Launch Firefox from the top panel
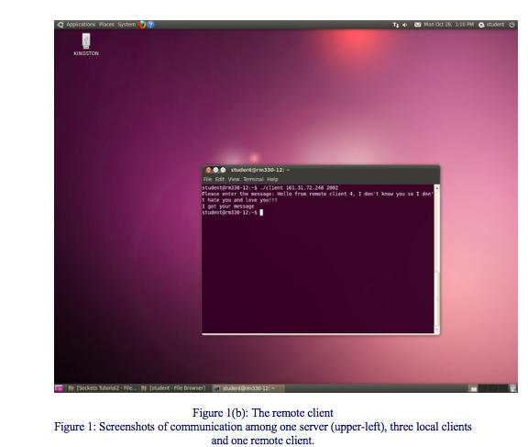The image size is (528, 447). coord(142,25)
